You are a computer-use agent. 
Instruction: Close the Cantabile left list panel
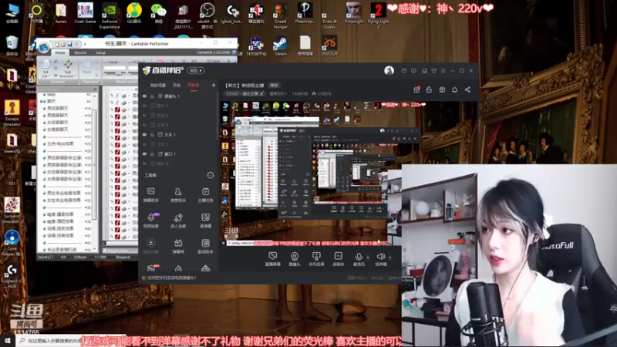[95, 89]
